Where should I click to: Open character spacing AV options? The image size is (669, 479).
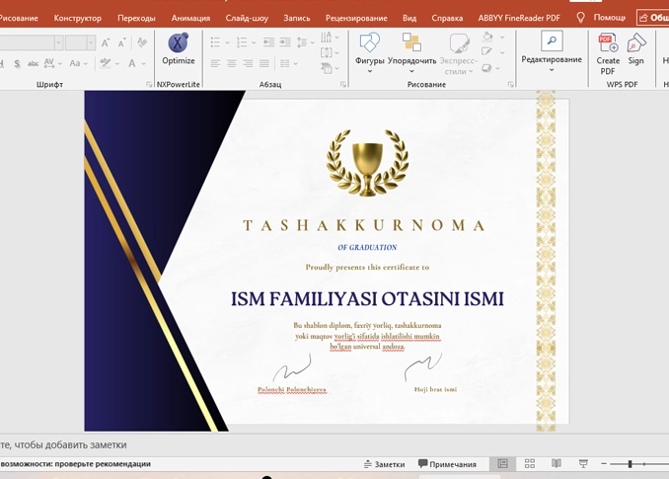(53, 63)
